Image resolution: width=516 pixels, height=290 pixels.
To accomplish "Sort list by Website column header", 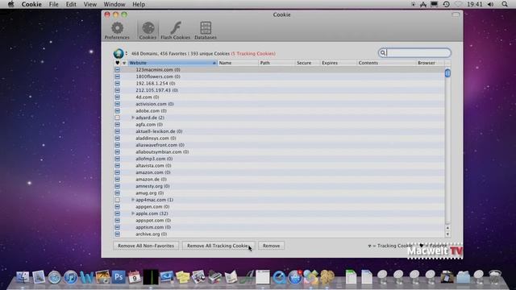I will [x=173, y=63].
